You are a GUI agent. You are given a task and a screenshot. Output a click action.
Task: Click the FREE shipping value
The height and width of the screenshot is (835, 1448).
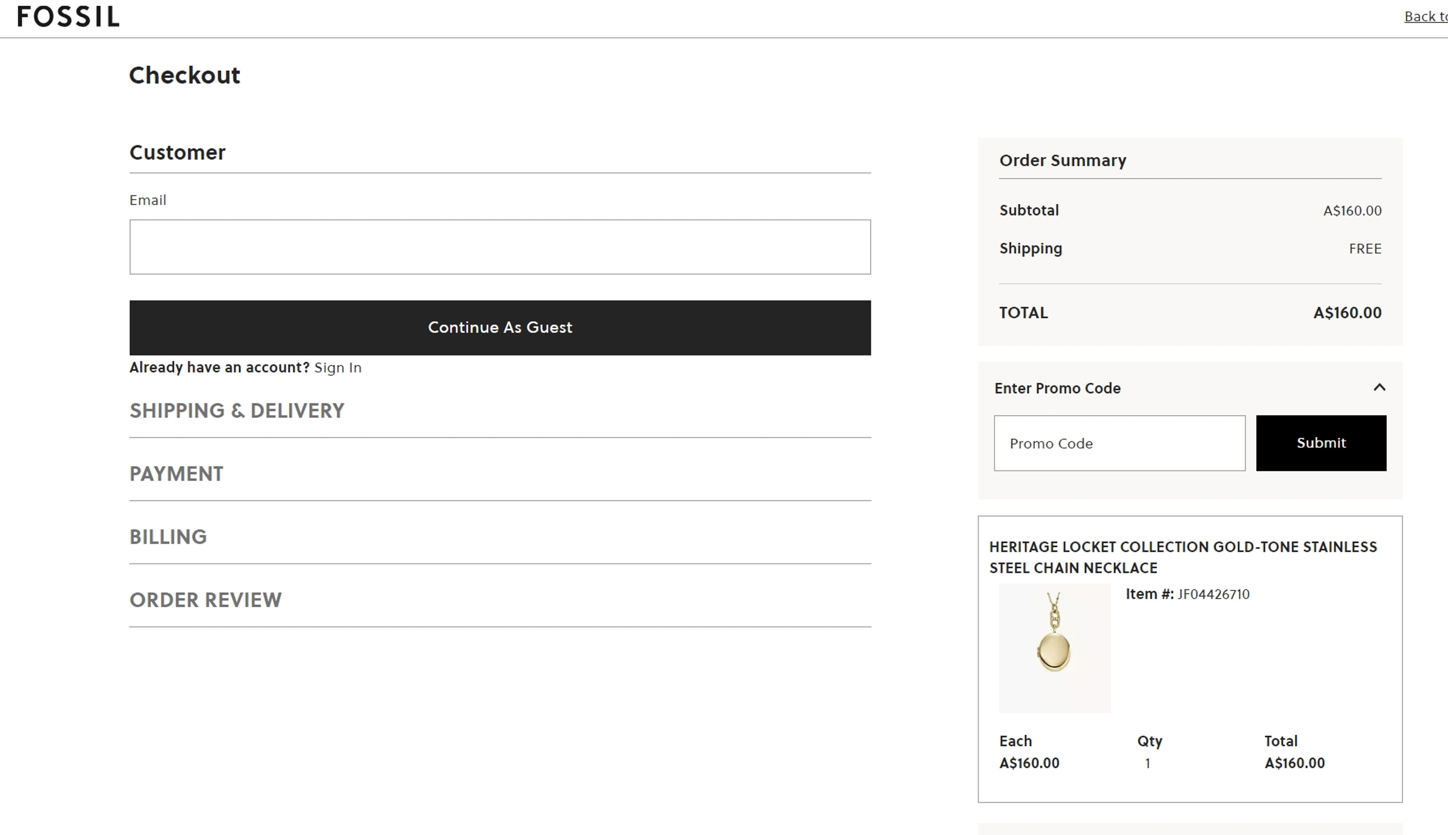pyautogui.click(x=1365, y=249)
